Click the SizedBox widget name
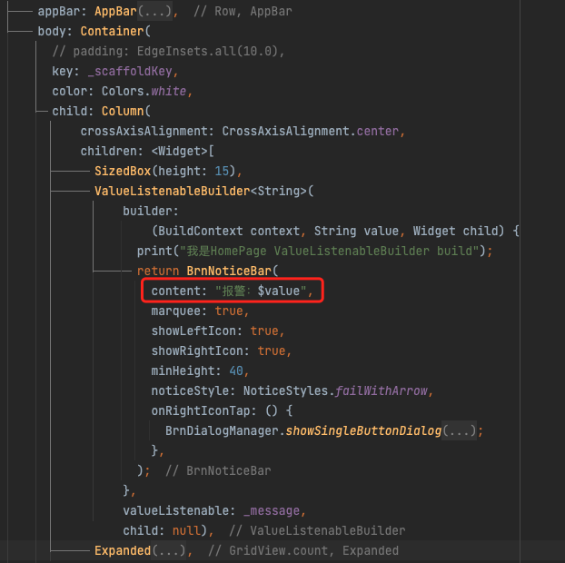The height and width of the screenshot is (563, 565). coord(123,171)
